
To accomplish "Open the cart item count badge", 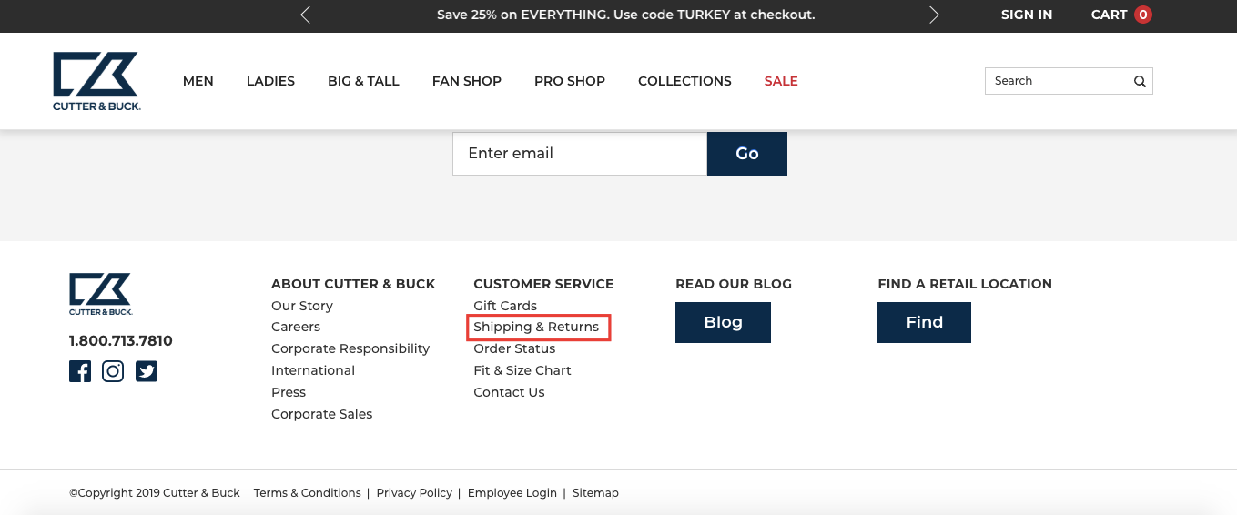I will [1143, 15].
